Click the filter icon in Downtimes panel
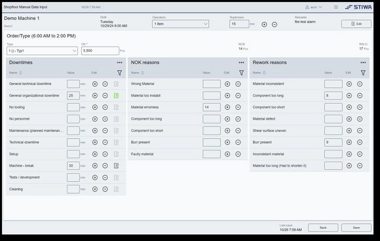This screenshot has height=241, width=380. (x=120, y=72)
